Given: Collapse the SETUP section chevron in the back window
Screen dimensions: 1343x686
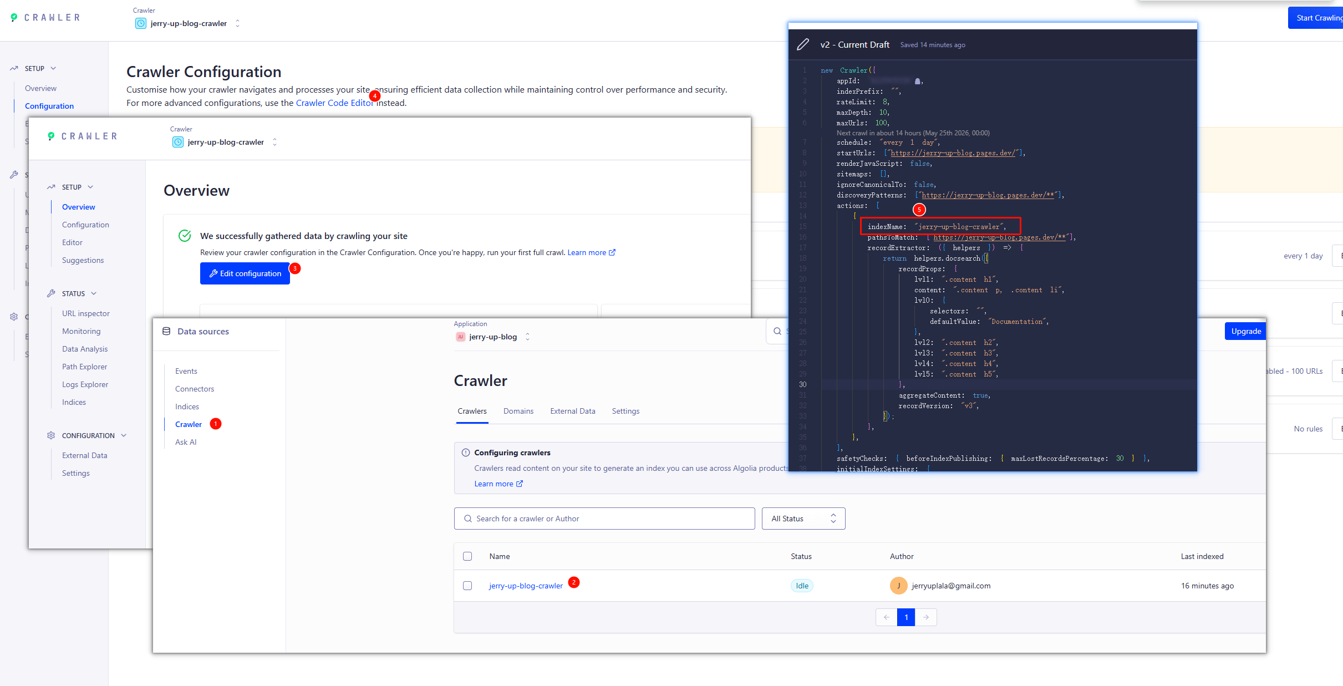Looking at the screenshot, I should tap(53, 69).
